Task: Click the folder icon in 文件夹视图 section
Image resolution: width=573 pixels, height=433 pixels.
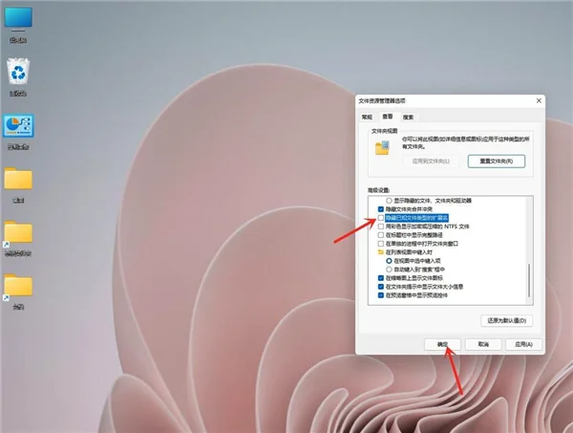Action: (x=382, y=149)
